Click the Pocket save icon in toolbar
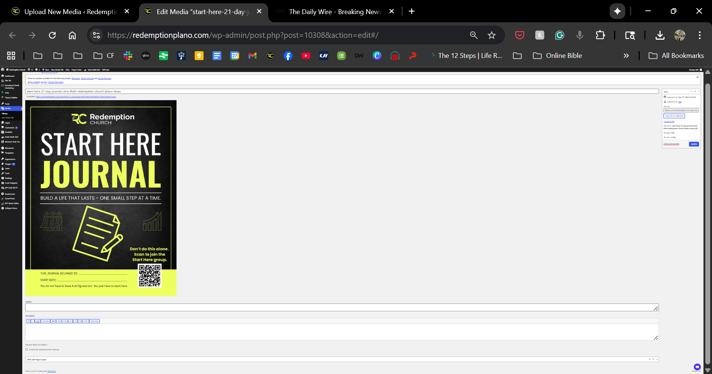 (x=520, y=35)
